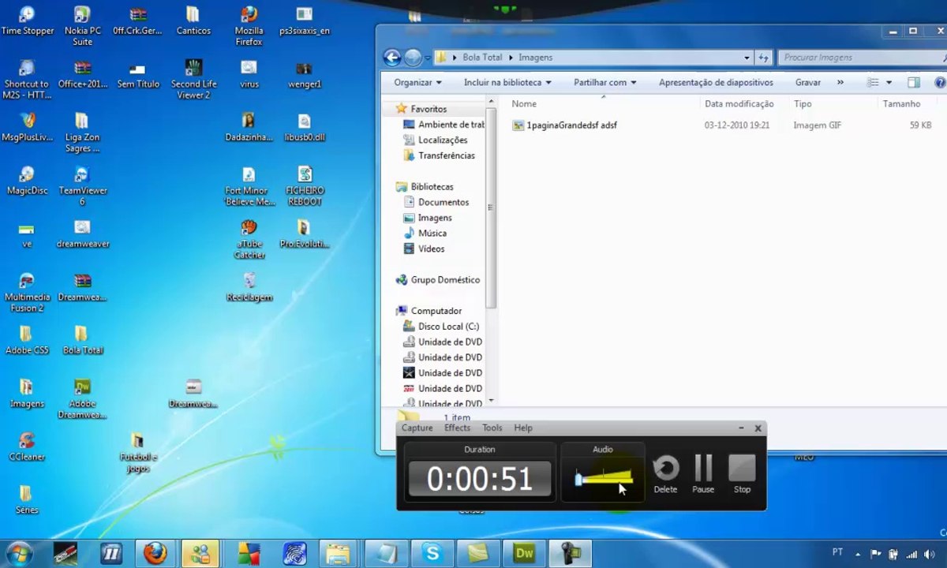Select Documentos library in sidebar
The height and width of the screenshot is (568, 947).
436,202
